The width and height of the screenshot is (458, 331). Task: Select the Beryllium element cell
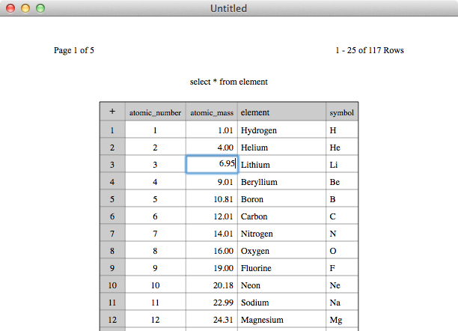point(282,181)
